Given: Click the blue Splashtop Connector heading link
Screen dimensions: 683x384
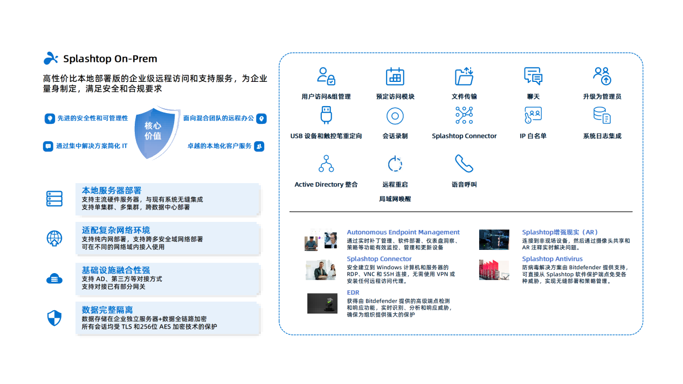Looking at the screenshot, I should [x=379, y=259].
